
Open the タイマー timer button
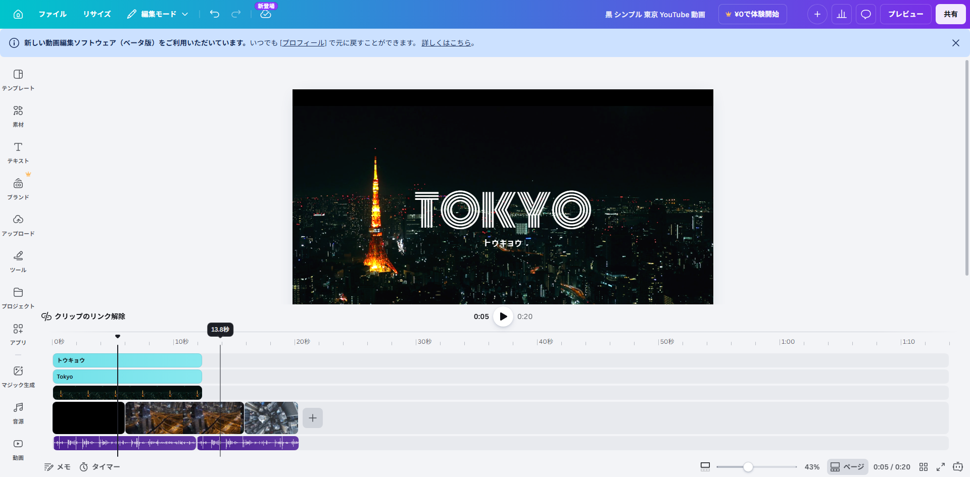point(100,467)
